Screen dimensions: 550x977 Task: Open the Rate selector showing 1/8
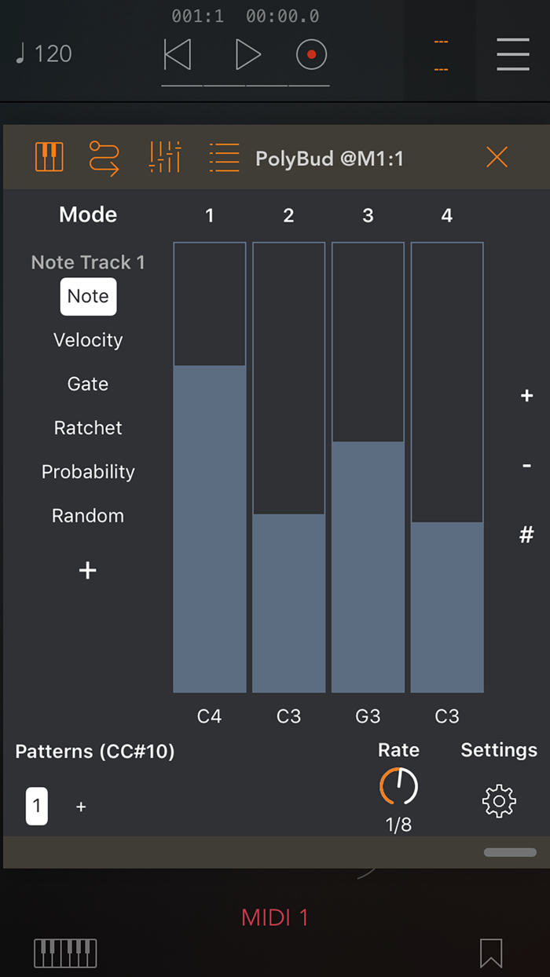coord(398,825)
